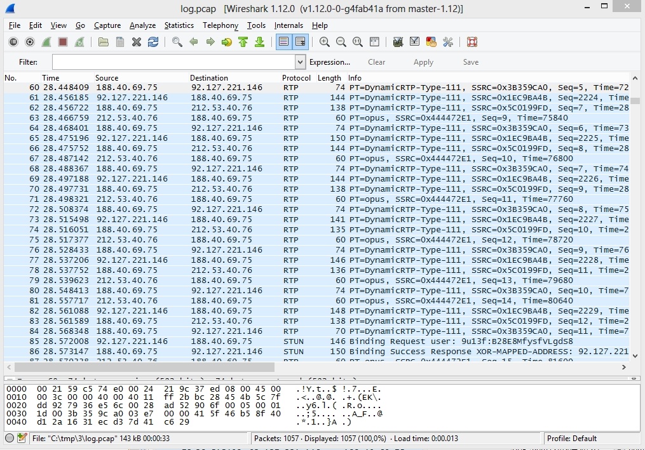Image resolution: width=645 pixels, height=450 pixels.
Task: Reload the current capture file
Action: coord(153,42)
